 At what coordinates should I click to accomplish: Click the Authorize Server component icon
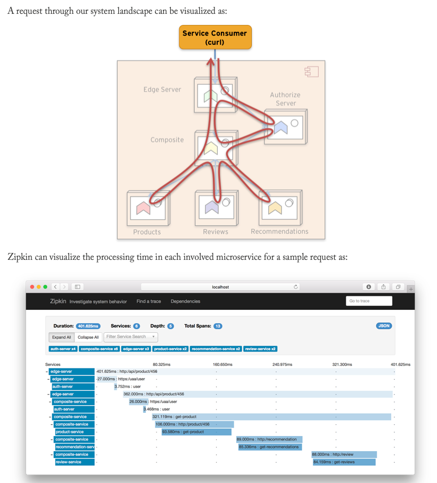coord(285,127)
